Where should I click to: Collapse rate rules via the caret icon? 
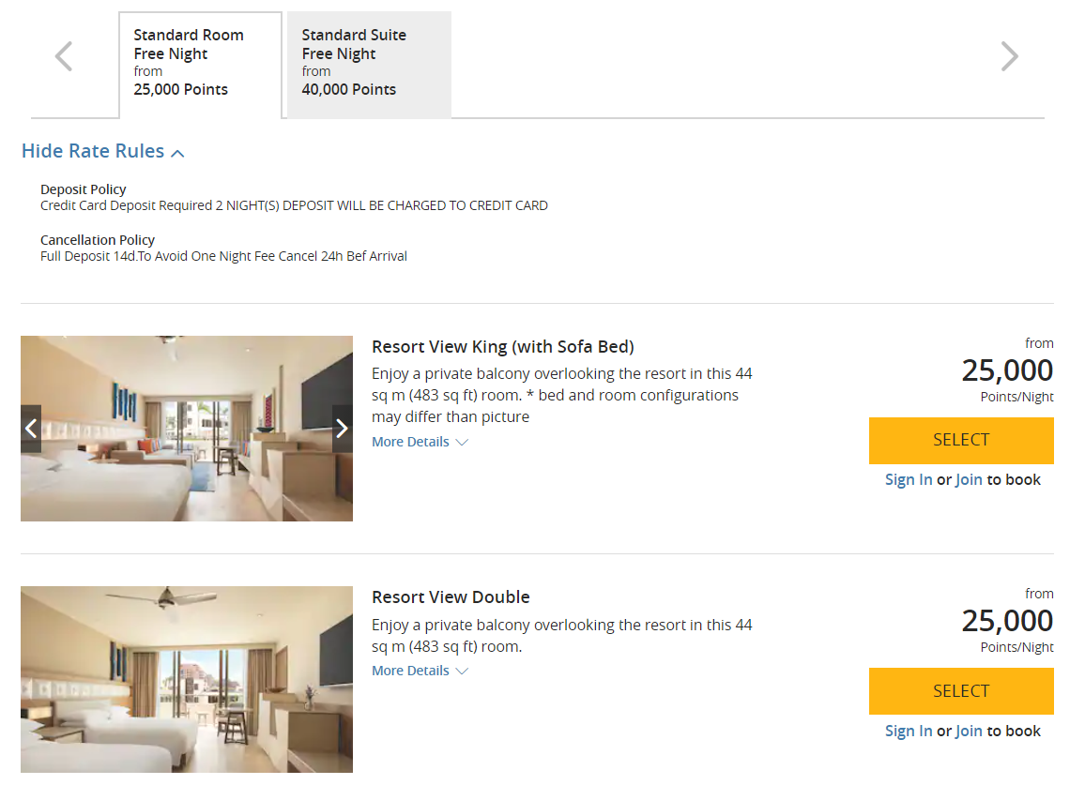pos(178,153)
